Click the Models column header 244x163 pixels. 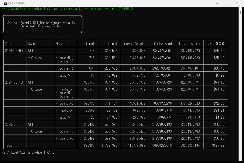61,44
